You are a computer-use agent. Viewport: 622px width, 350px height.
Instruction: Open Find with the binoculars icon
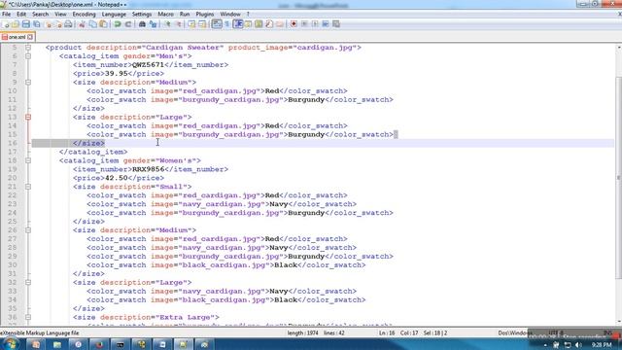click(142, 24)
